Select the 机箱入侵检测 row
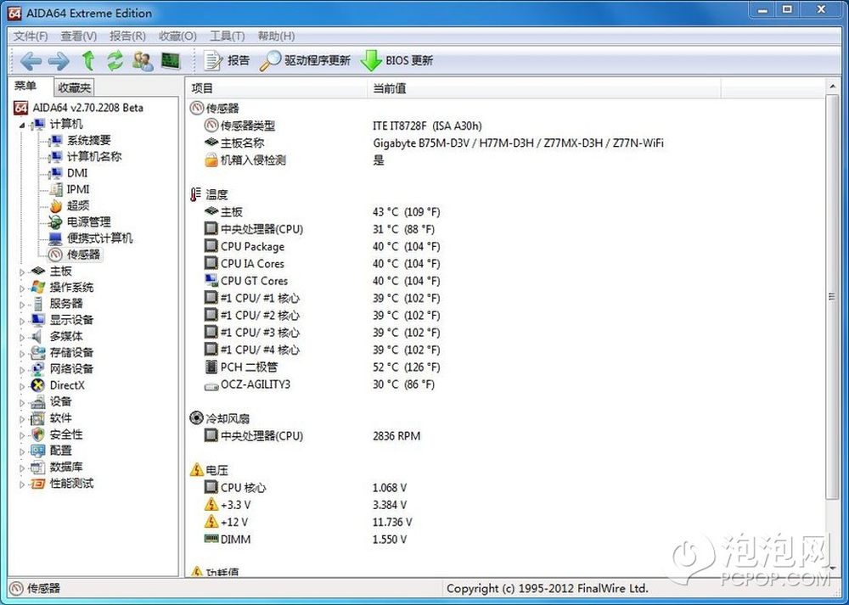The height and width of the screenshot is (605, 849). tap(503, 160)
